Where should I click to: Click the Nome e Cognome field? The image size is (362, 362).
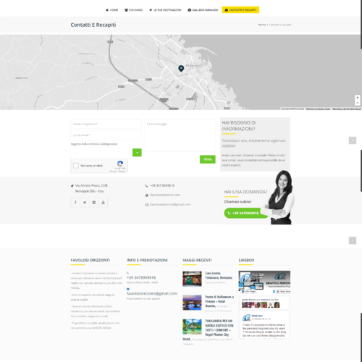coord(106,124)
